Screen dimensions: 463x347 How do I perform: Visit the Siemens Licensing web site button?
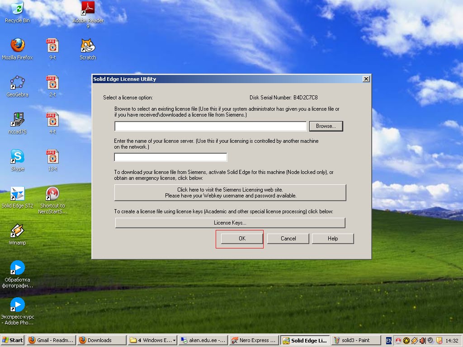coord(230,192)
